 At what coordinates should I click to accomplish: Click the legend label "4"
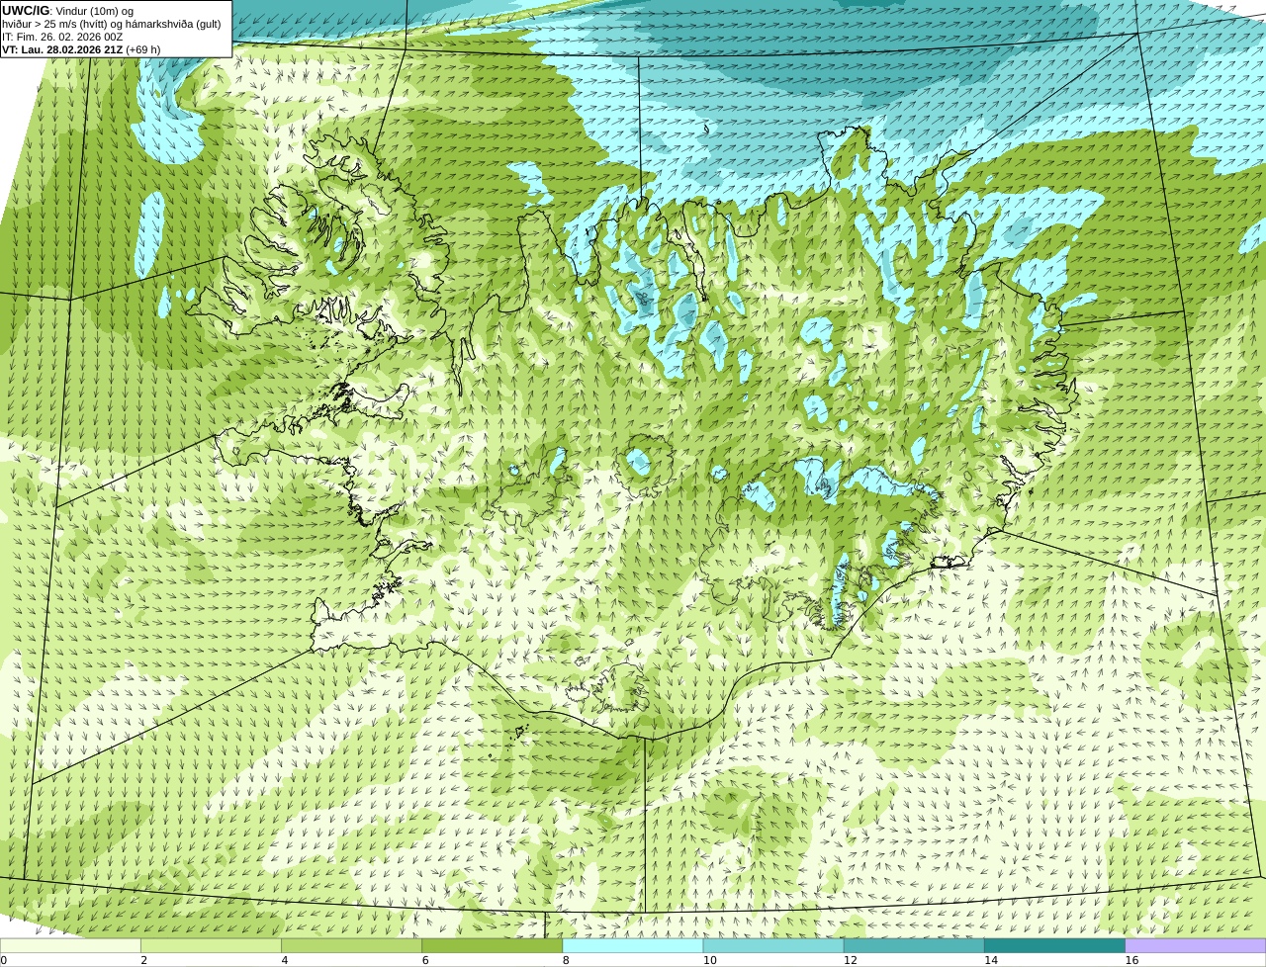tap(284, 960)
